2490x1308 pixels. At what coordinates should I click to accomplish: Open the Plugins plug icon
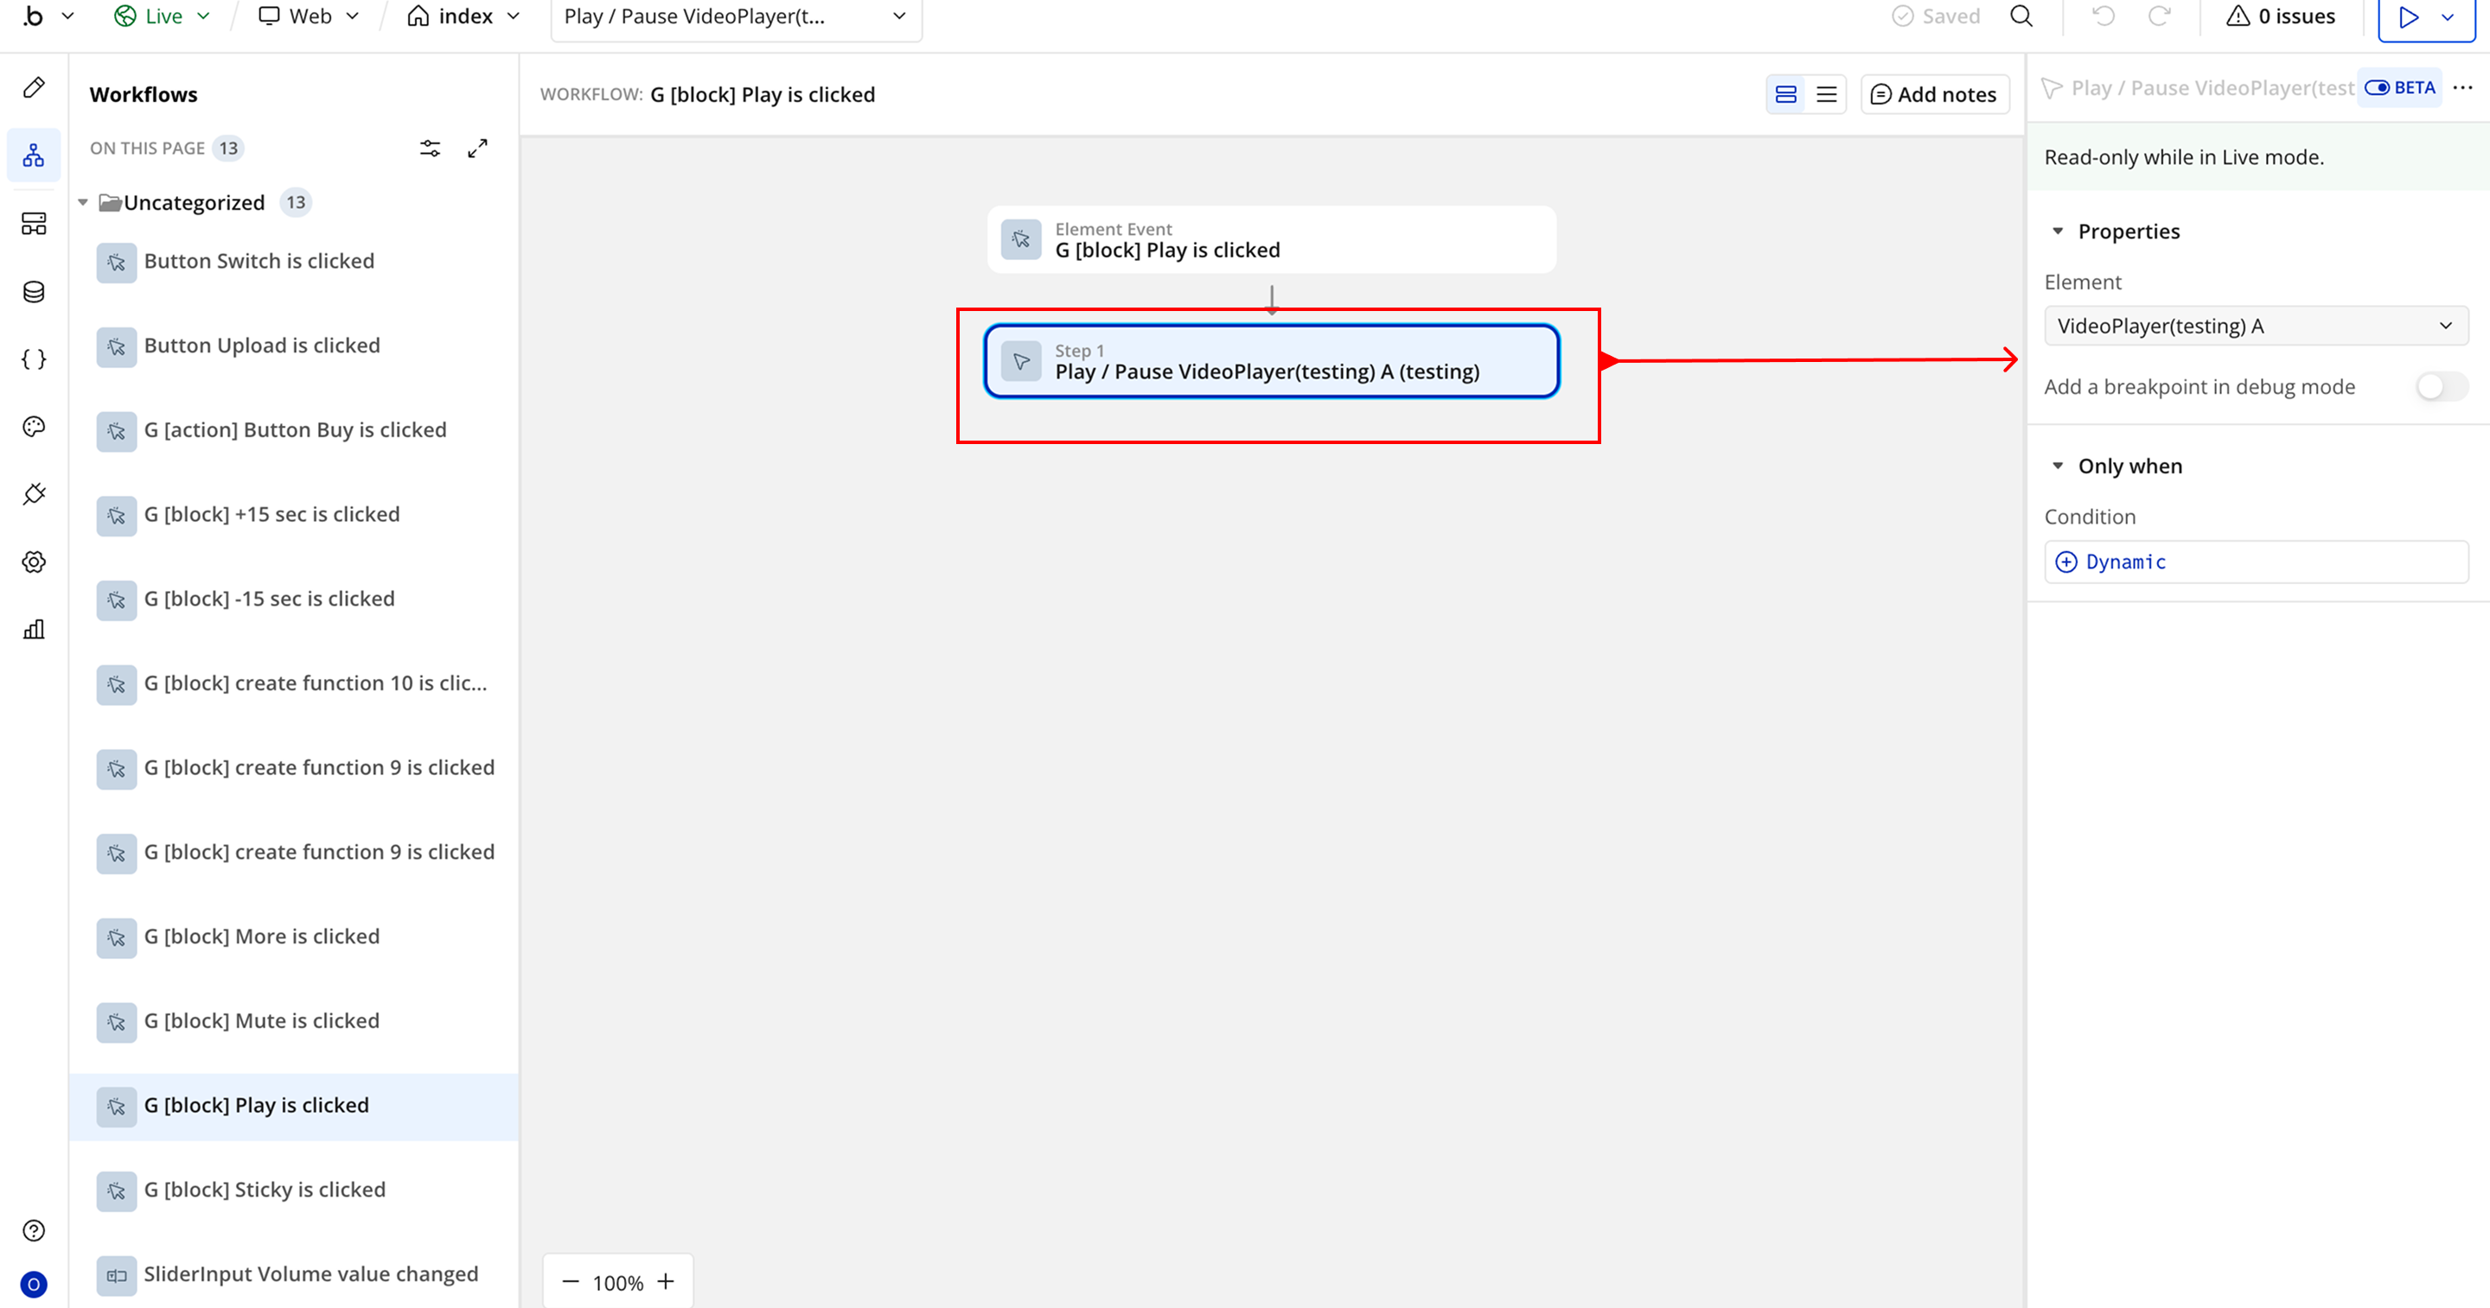pos(34,495)
